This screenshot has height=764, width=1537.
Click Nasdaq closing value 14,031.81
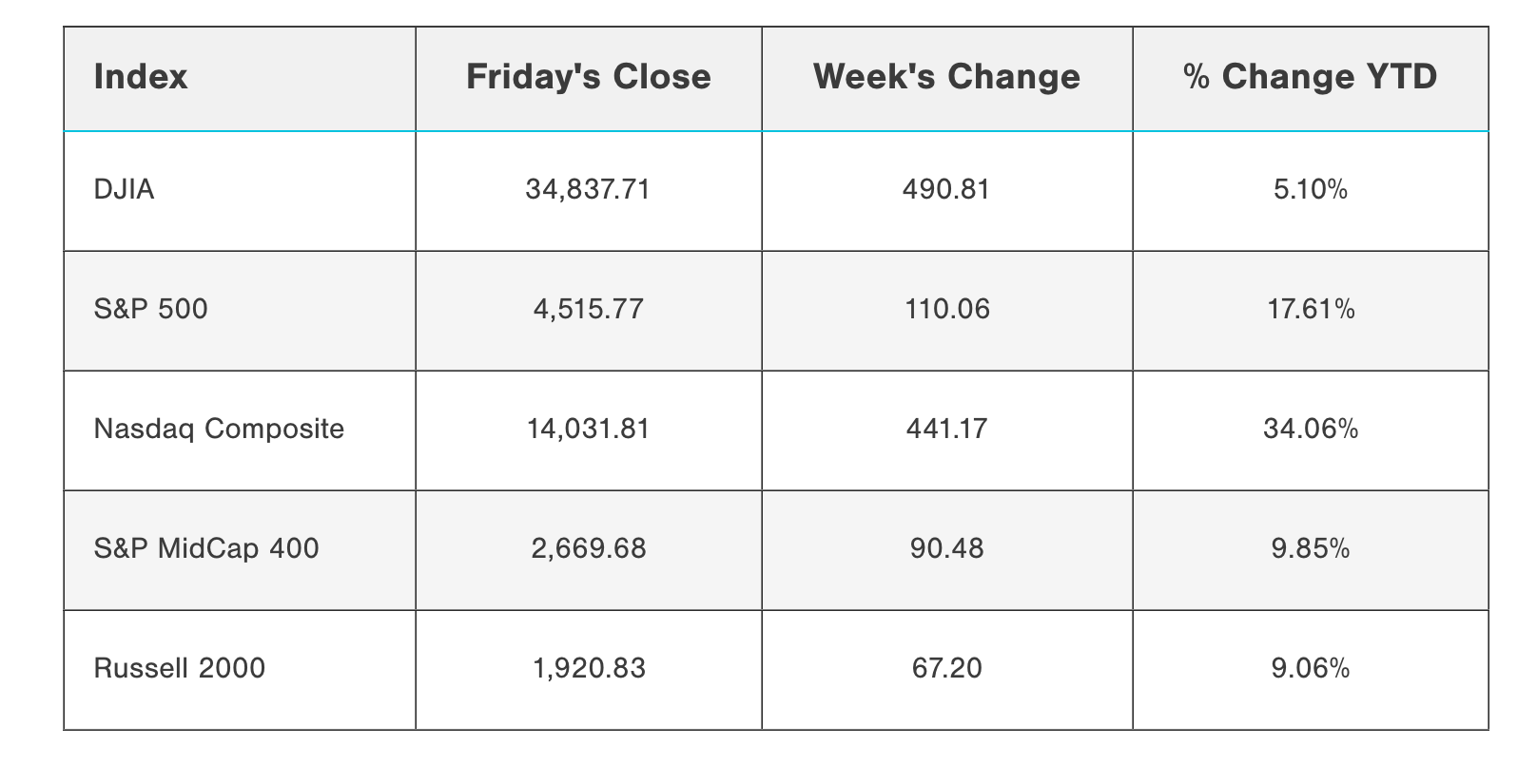point(588,429)
